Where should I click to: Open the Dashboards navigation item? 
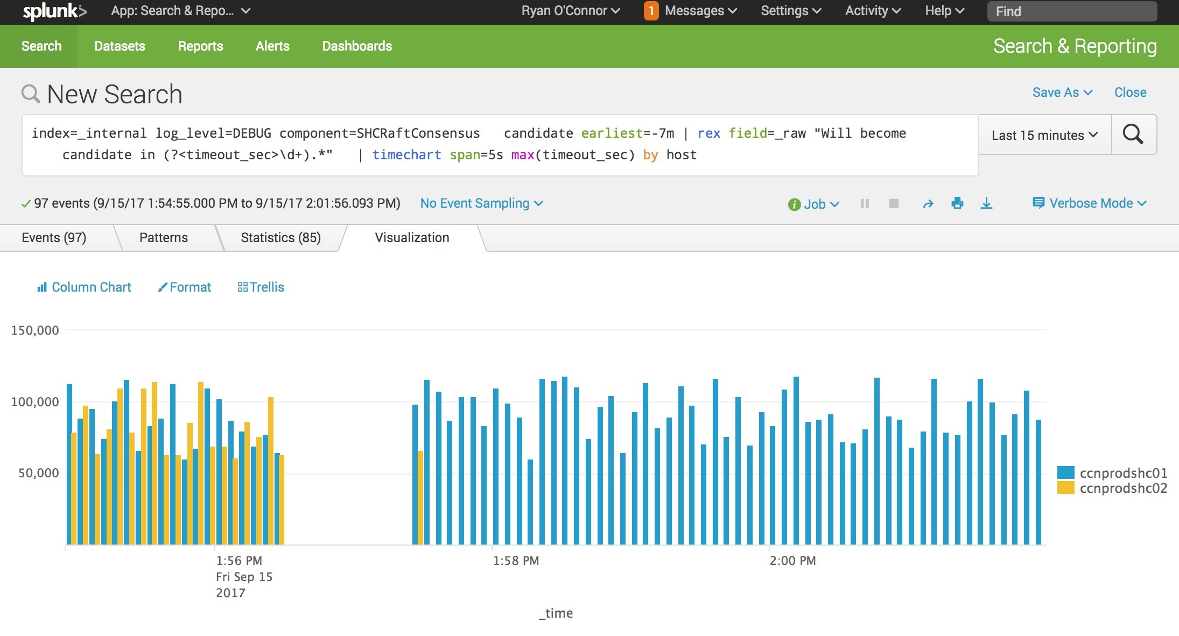click(357, 46)
